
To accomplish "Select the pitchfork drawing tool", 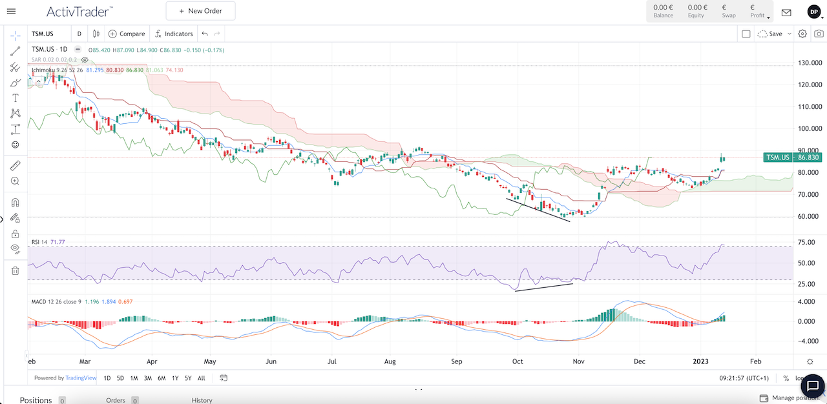I will [16, 66].
